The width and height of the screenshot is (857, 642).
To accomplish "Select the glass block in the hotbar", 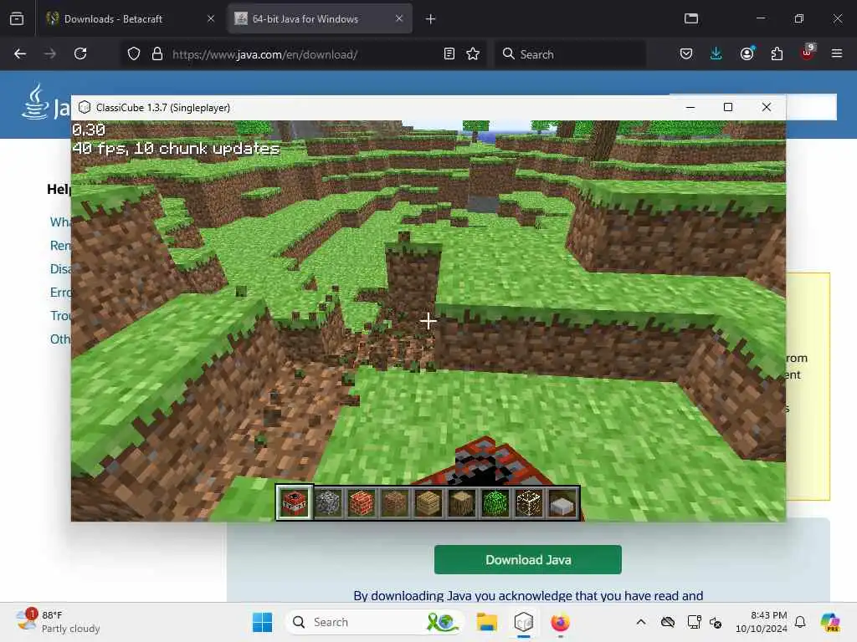I will 529,502.
